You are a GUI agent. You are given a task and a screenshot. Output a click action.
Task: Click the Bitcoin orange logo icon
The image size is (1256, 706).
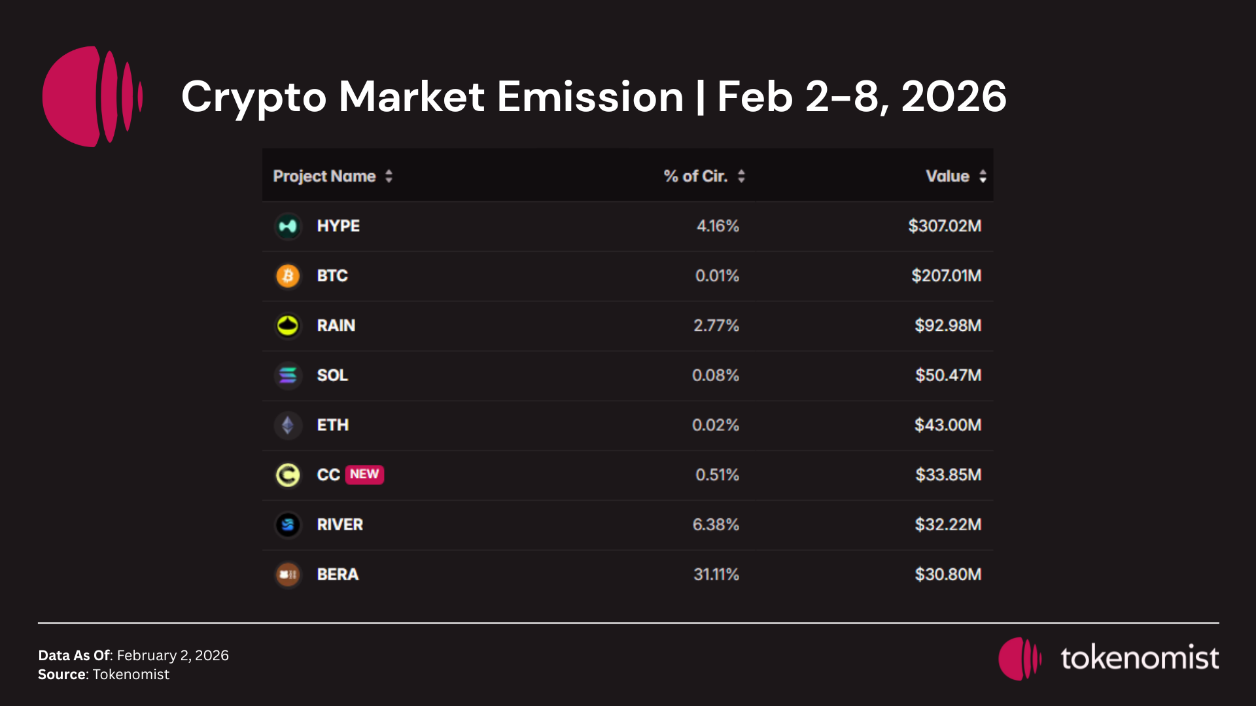coord(288,276)
